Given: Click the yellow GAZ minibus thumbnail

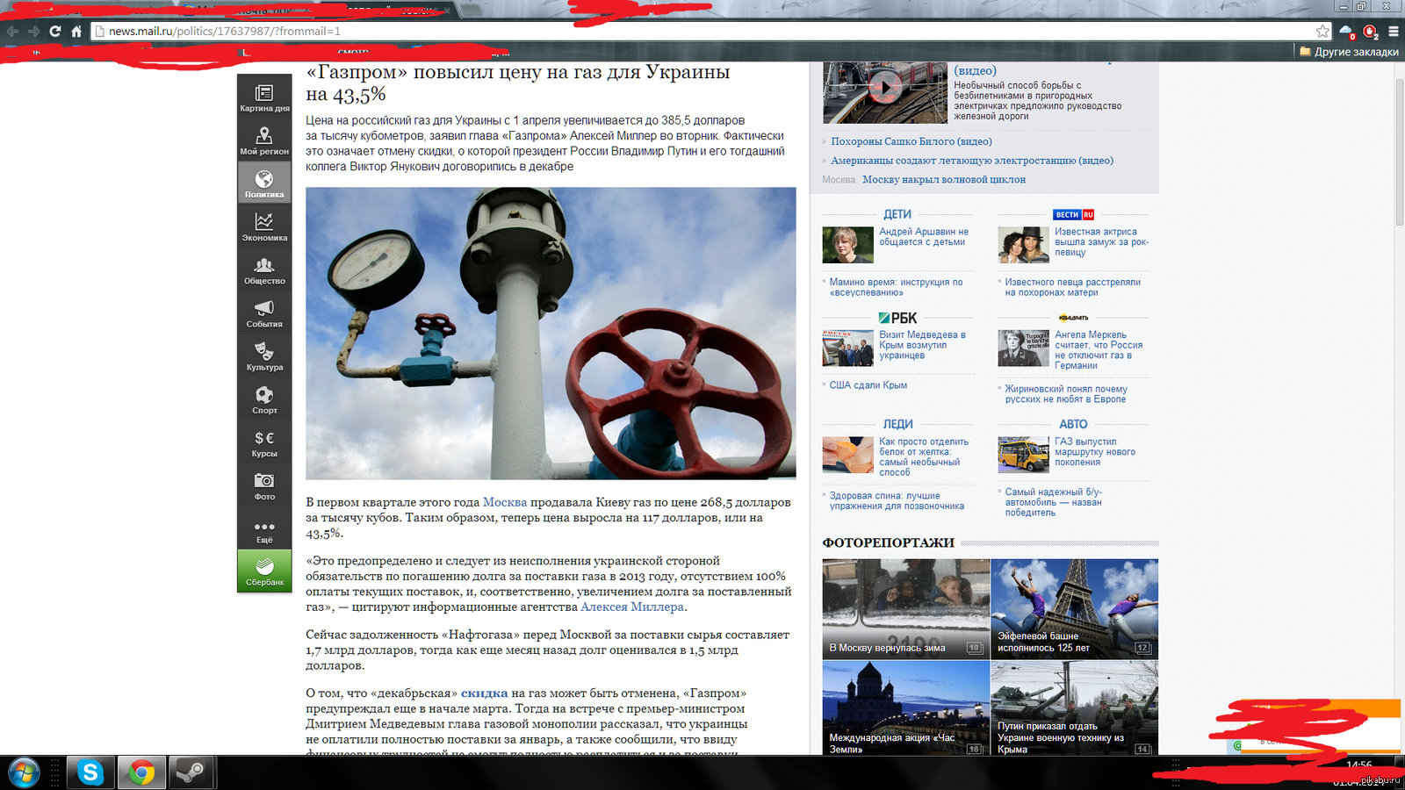Looking at the screenshot, I should click(x=1023, y=455).
